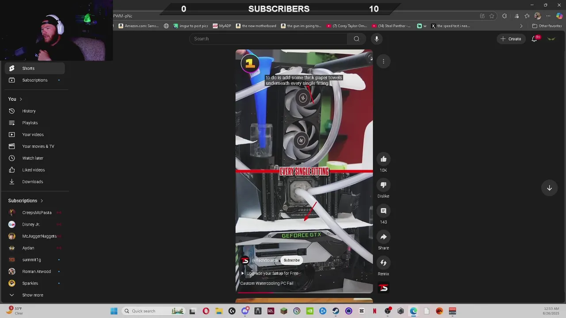
Task: Open Amazon.com Samsung bookmark
Action: pyautogui.click(x=138, y=26)
